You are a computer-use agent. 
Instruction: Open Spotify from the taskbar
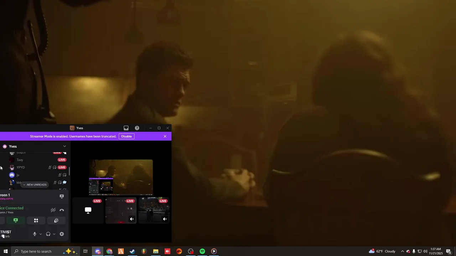(202, 251)
